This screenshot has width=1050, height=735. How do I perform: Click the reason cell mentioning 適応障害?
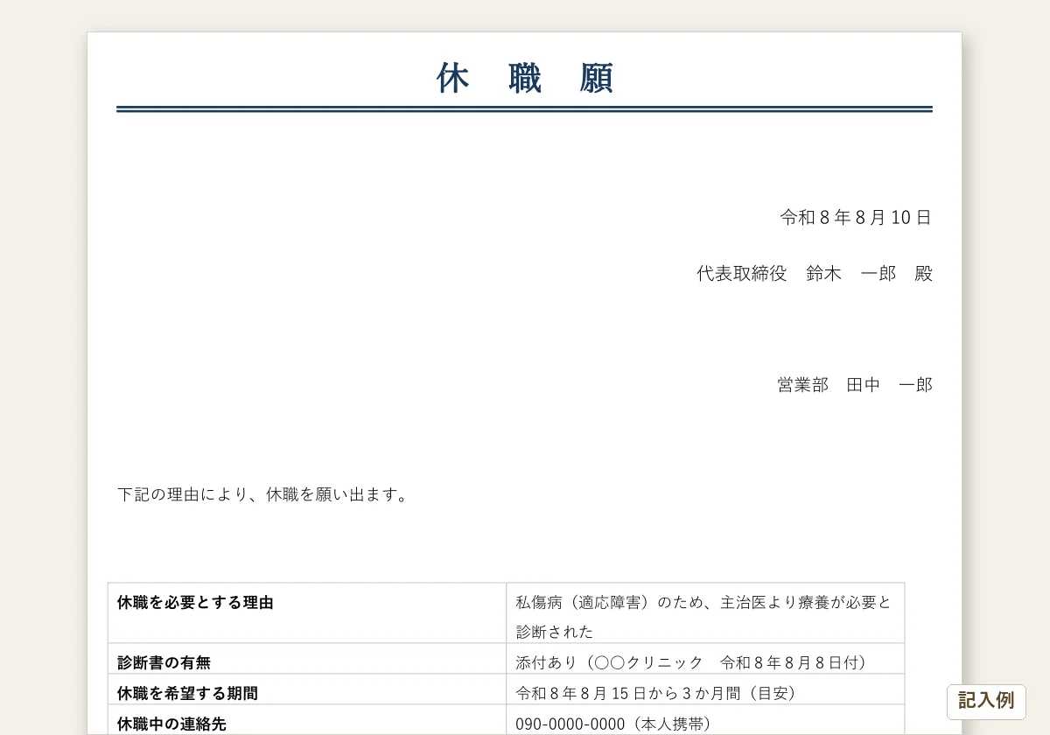pos(705,612)
